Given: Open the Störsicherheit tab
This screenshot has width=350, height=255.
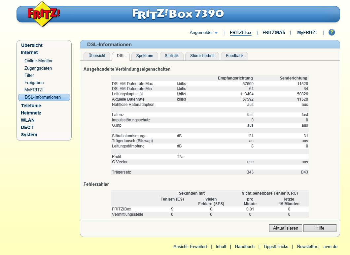Looking at the screenshot, I should [x=202, y=56].
